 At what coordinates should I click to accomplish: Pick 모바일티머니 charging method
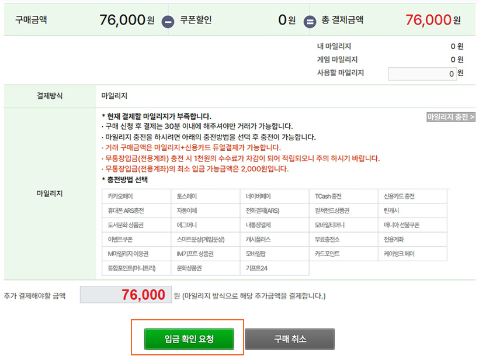point(330,225)
